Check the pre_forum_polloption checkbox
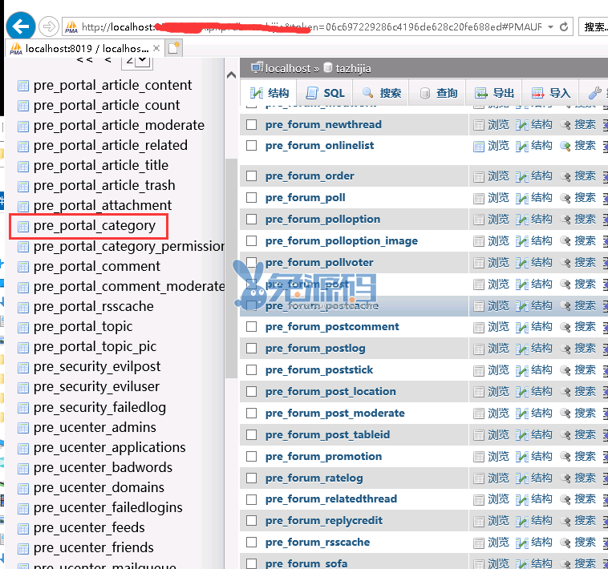The width and height of the screenshot is (608, 569). point(251,220)
